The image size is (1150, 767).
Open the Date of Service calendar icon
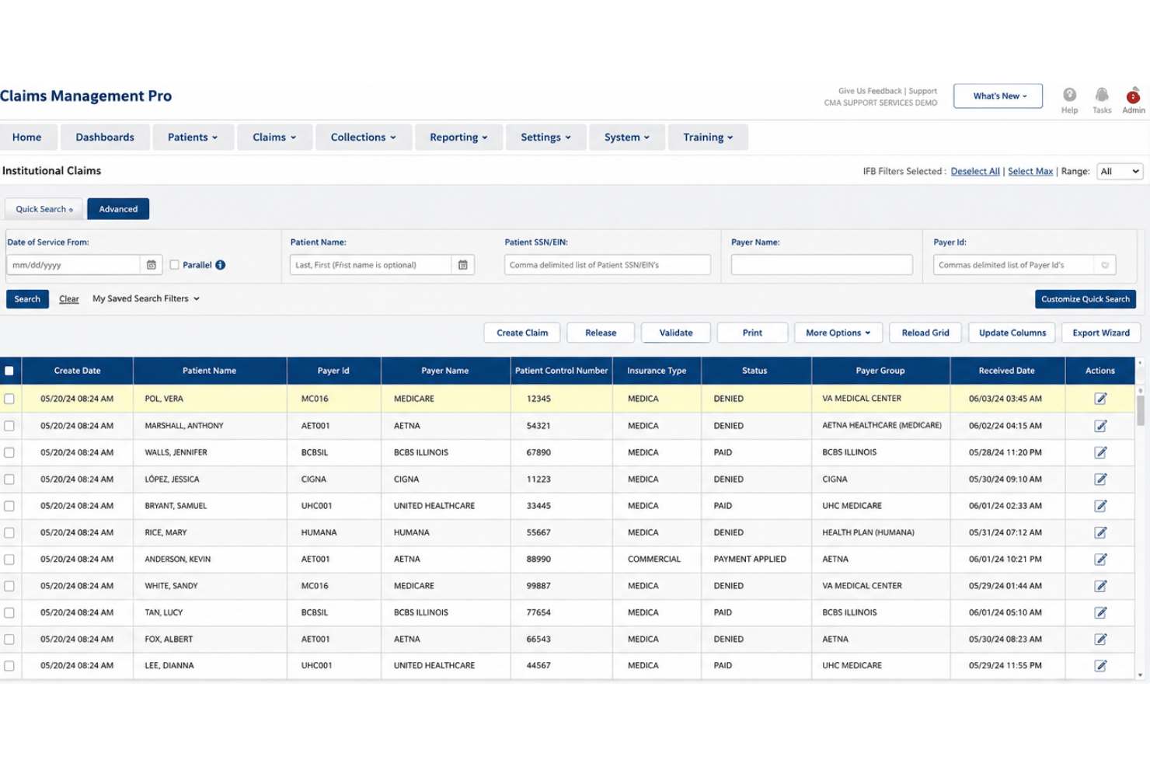pos(152,265)
